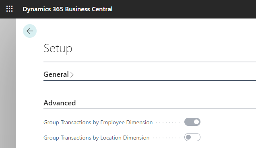Click the chevron next to General
The width and height of the screenshot is (256, 148).
pos(72,75)
